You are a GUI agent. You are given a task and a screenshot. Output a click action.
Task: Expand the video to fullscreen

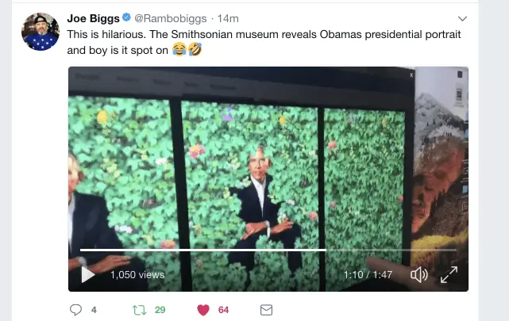[449, 274]
